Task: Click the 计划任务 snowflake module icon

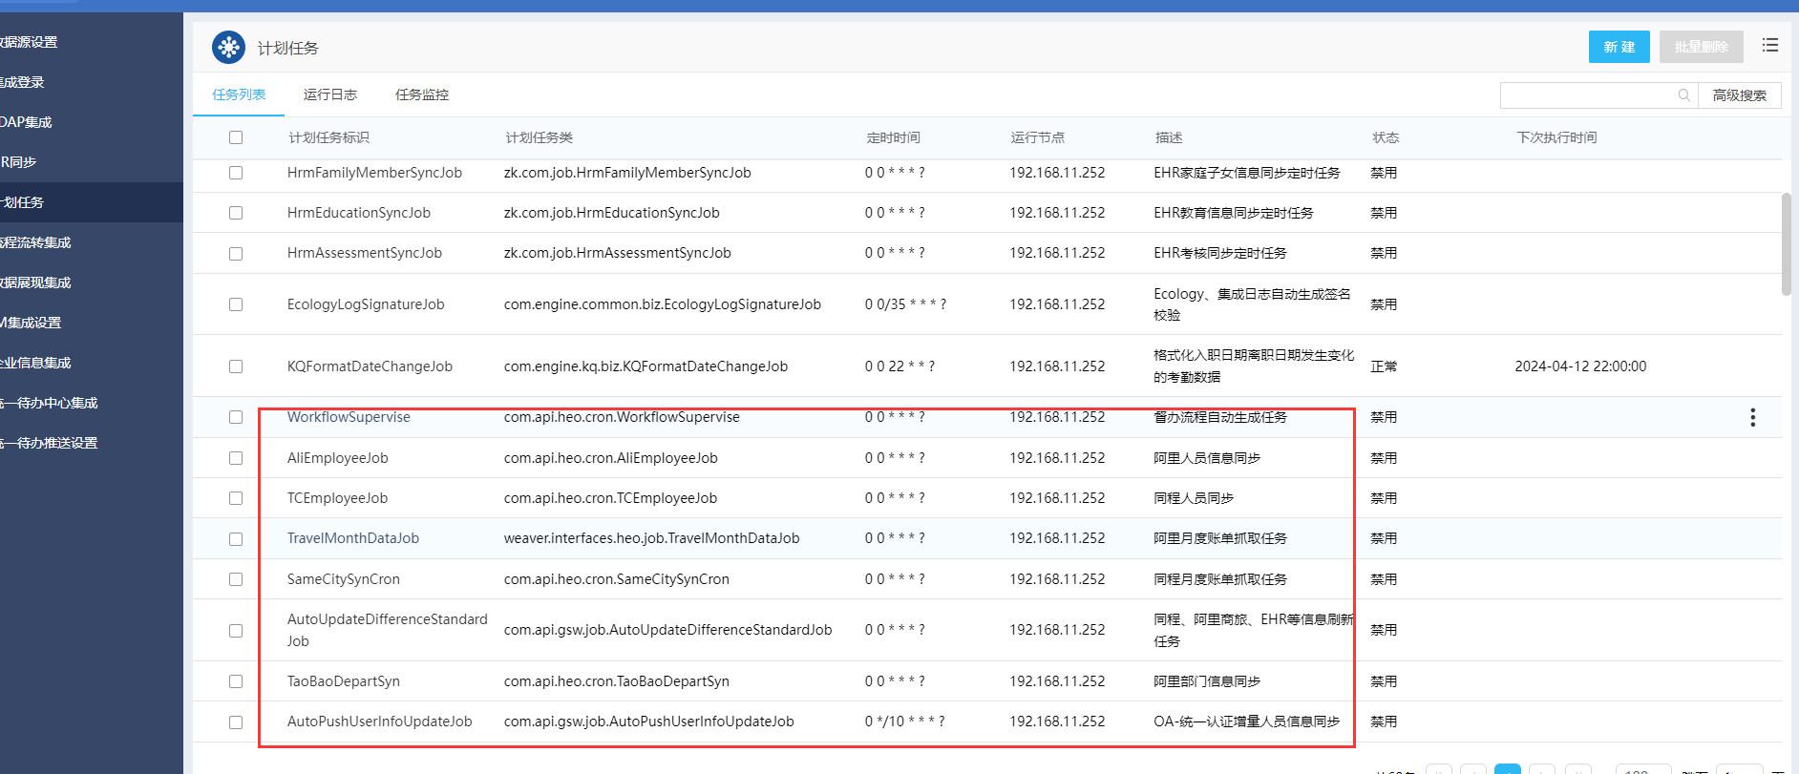Action: (228, 47)
